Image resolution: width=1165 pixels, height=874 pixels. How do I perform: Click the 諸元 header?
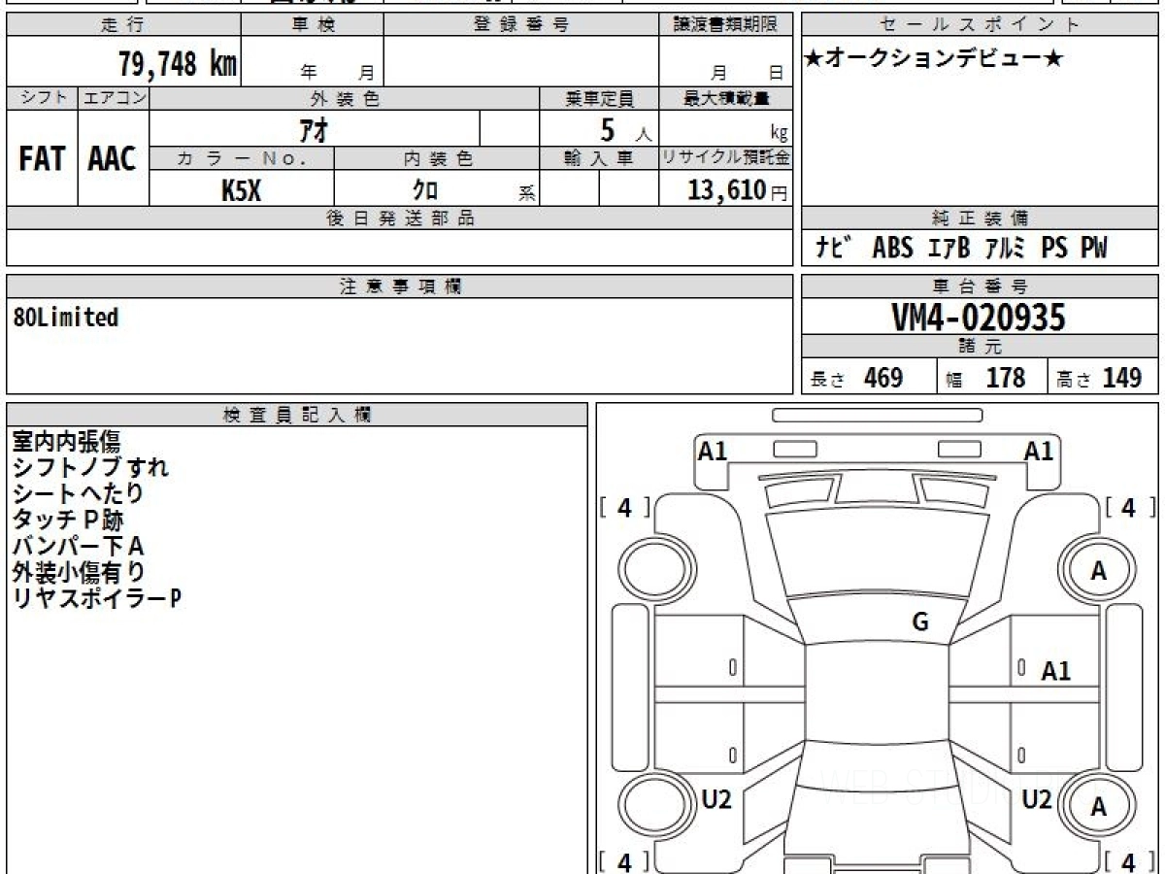(981, 347)
